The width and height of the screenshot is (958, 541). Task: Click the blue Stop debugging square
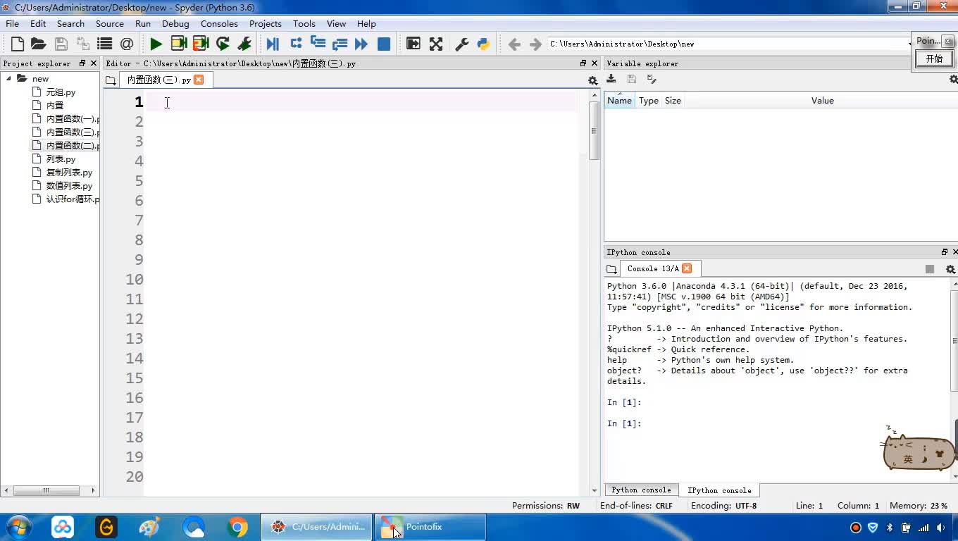coord(384,44)
